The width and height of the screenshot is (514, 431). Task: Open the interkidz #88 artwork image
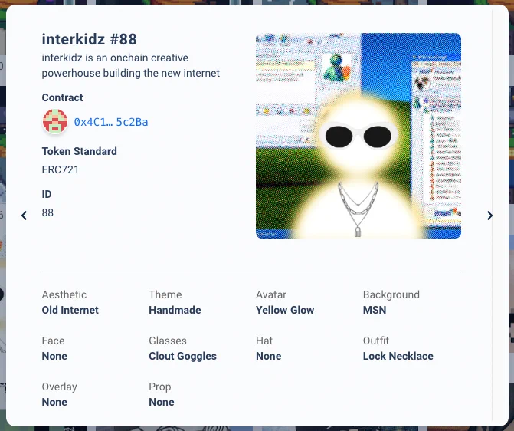(x=358, y=136)
